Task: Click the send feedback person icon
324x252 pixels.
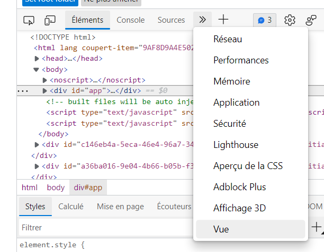Action: 311,20
